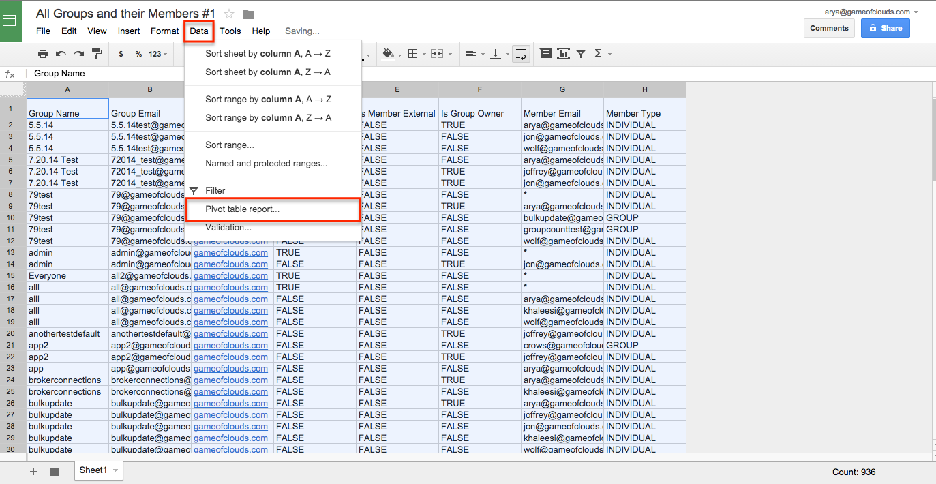Open the move-to-folder icon beside the title

tap(248, 14)
